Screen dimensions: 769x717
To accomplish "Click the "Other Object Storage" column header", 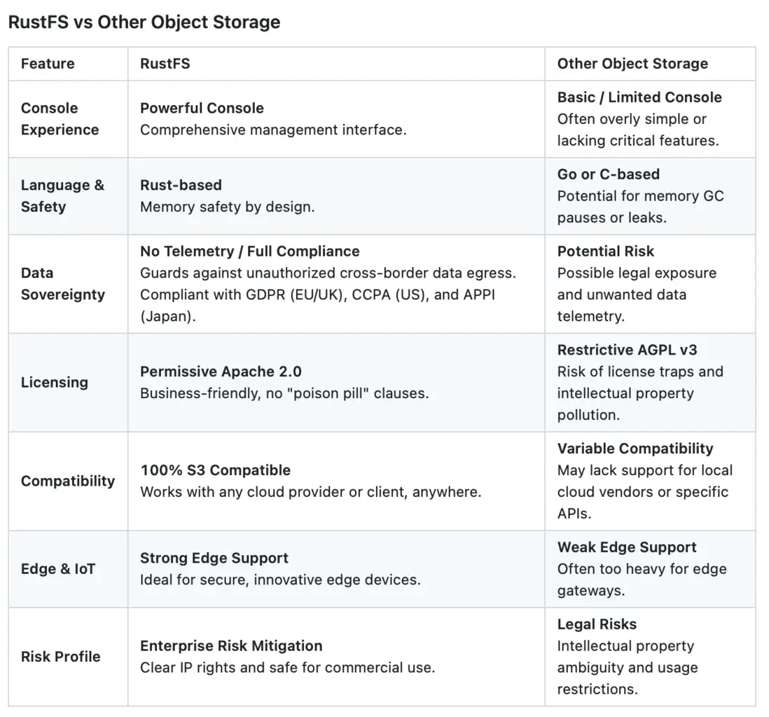I will point(632,64).
